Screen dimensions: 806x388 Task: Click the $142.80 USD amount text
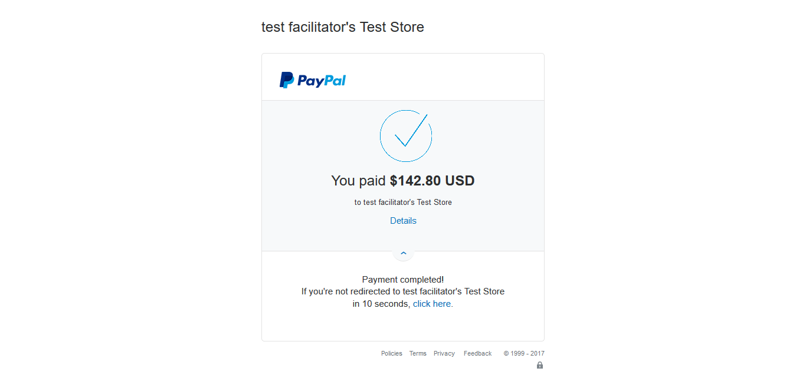tap(432, 181)
